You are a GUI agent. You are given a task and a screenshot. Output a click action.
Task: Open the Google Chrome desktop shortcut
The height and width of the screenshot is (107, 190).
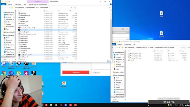[4, 73]
